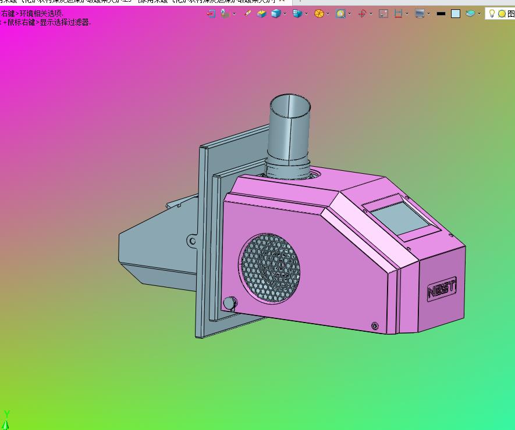Viewport: 515px width, 430px height.
Task: Expand the rotate tool dropdown arrow
Action: [371, 14]
